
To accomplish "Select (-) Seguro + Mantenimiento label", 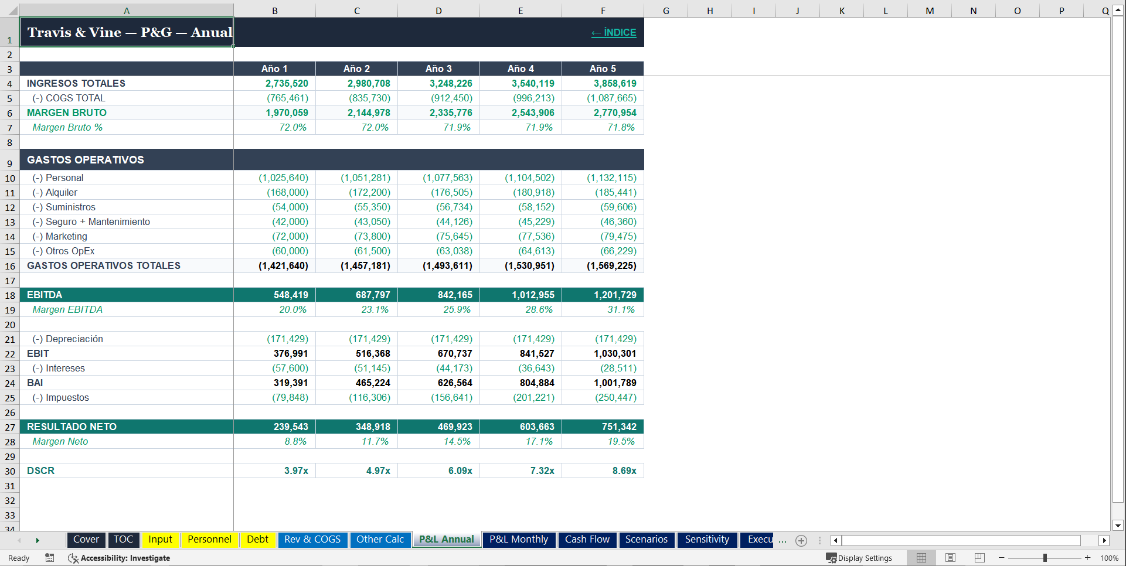I will (127, 221).
